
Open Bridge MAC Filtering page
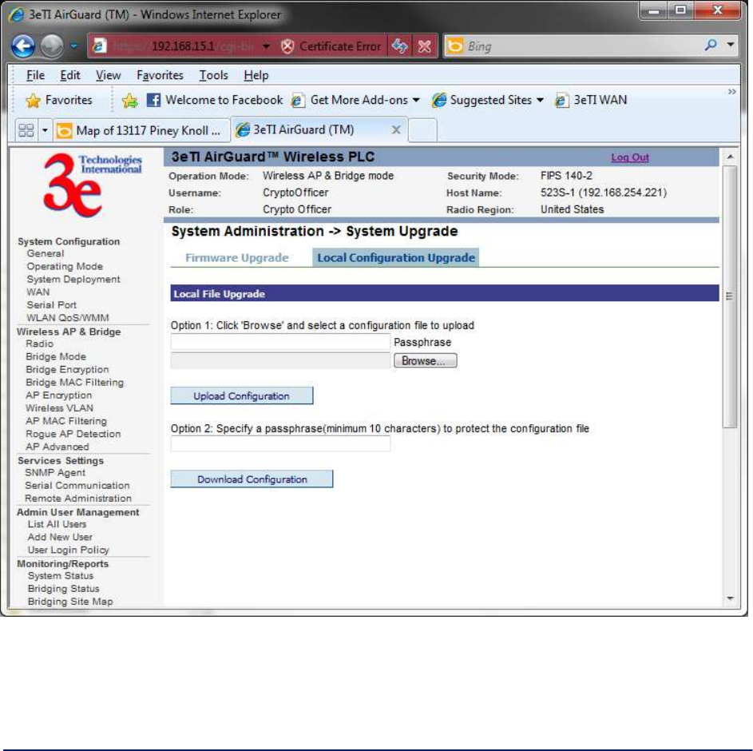coord(74,383)
